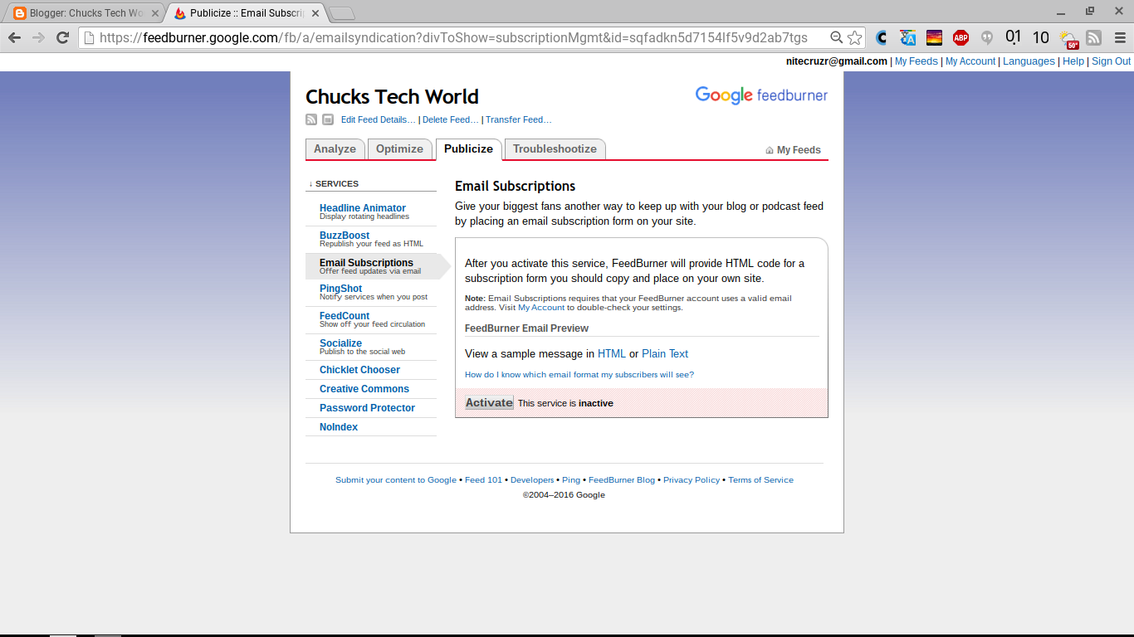Click the home icon beside My Feeds
Viewport: 1134px width, 637px height.
769,149
